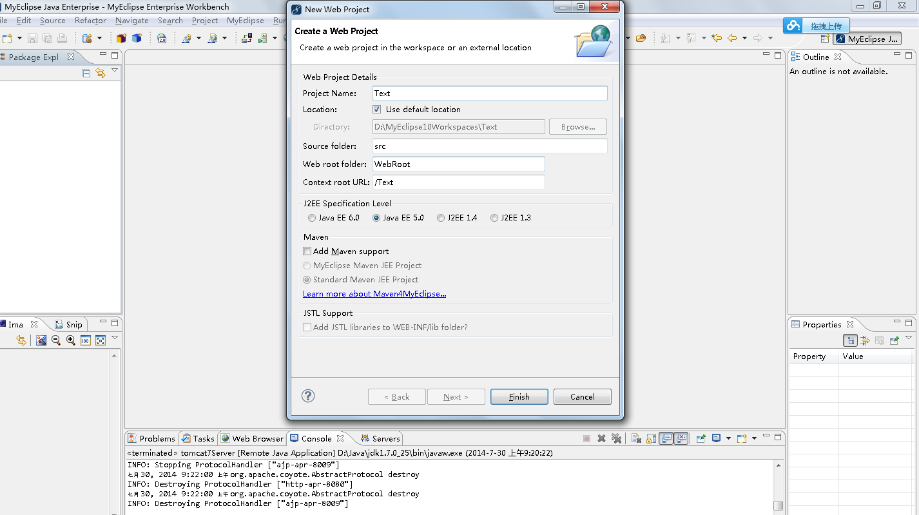Click the Clear Console icon
The height and width of the screenshot is (515, 919).
[636, 438]
